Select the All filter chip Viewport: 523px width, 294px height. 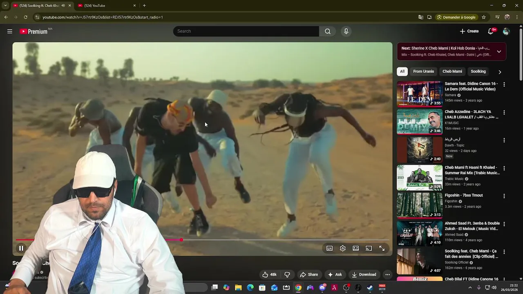pos(402,71)
